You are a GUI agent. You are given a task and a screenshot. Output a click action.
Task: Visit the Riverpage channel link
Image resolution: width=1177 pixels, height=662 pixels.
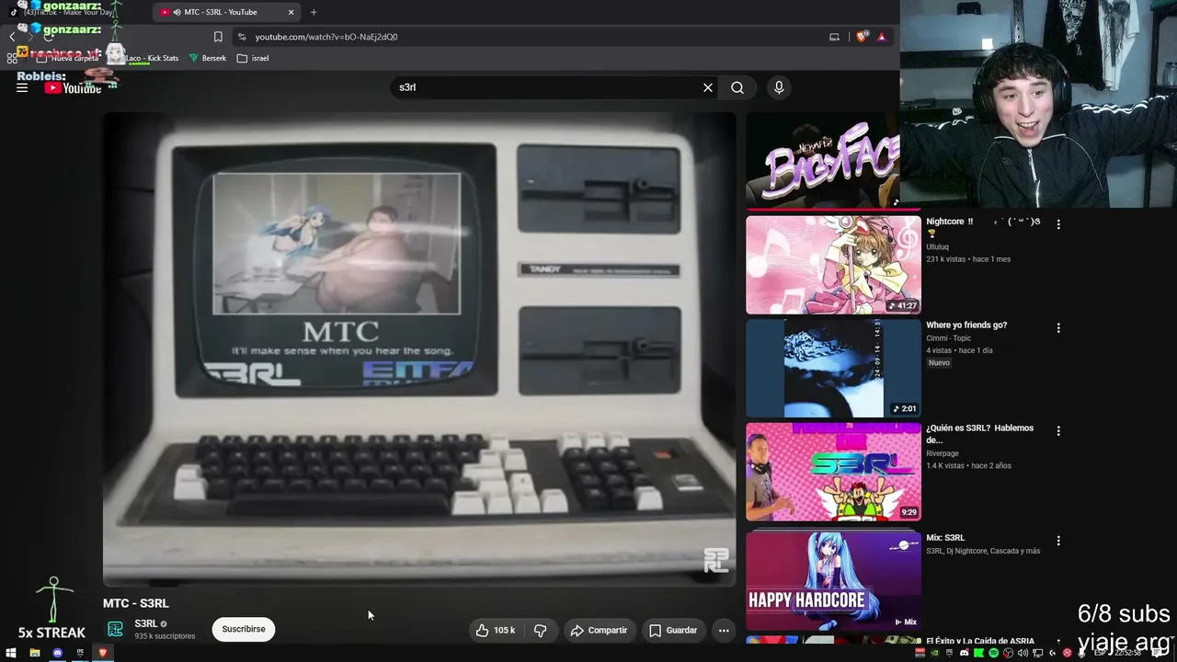coord(943,453)
